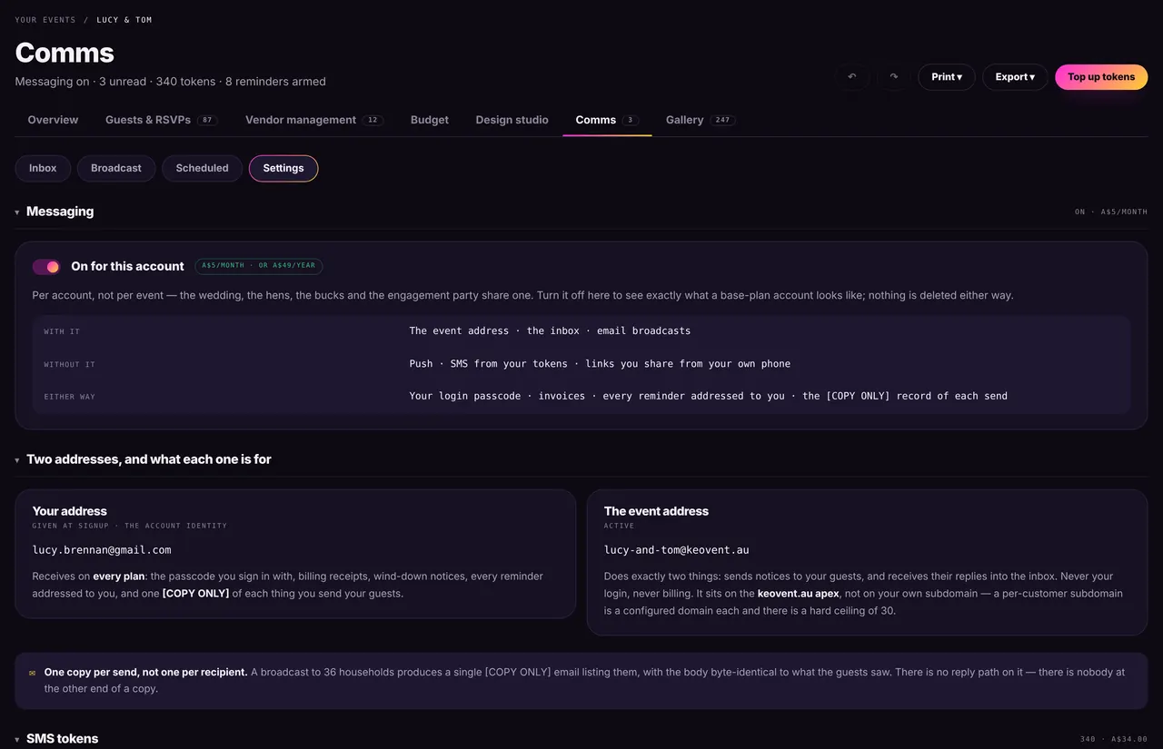Click the redo arrow icon
This screenshot has width=1163, height=749.
pos(894,77)
